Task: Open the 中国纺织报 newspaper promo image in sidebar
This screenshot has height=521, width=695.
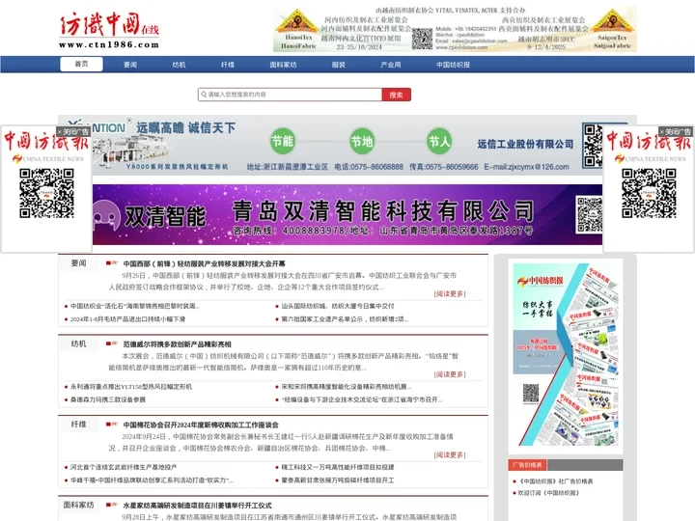Action: coord(566,354)
